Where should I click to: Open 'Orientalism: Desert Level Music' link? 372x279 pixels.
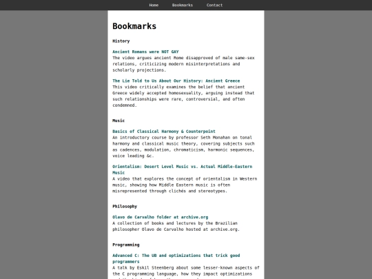coord(182,169)
